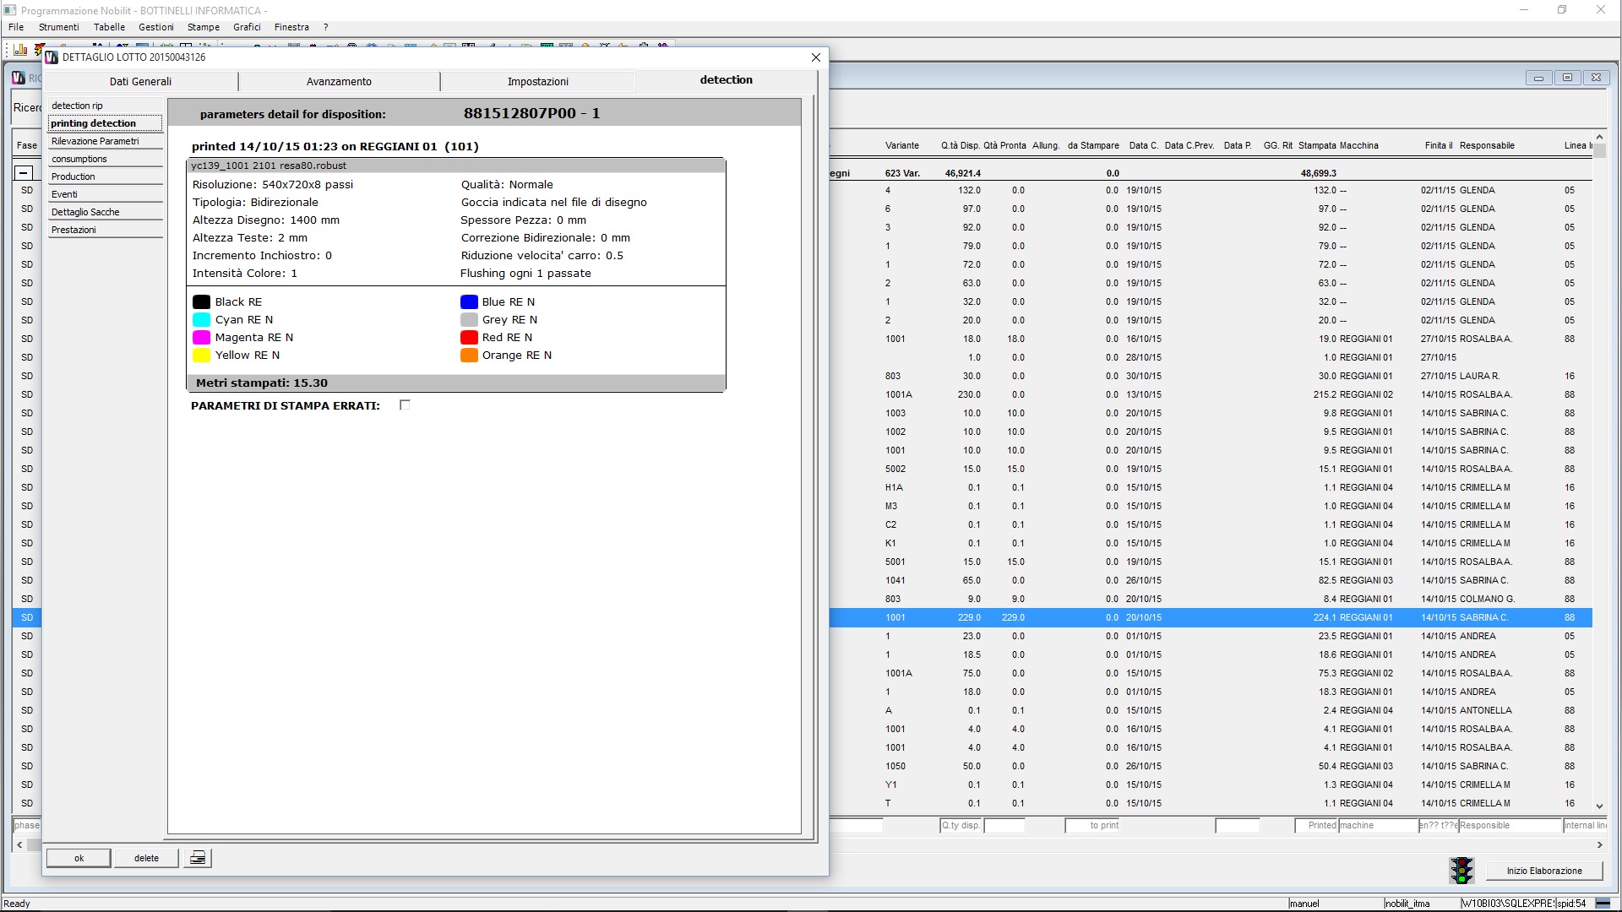Viewport: 1622px width, 912px height.
Task: Open the Finestra menu
Action: pos(291,27)
